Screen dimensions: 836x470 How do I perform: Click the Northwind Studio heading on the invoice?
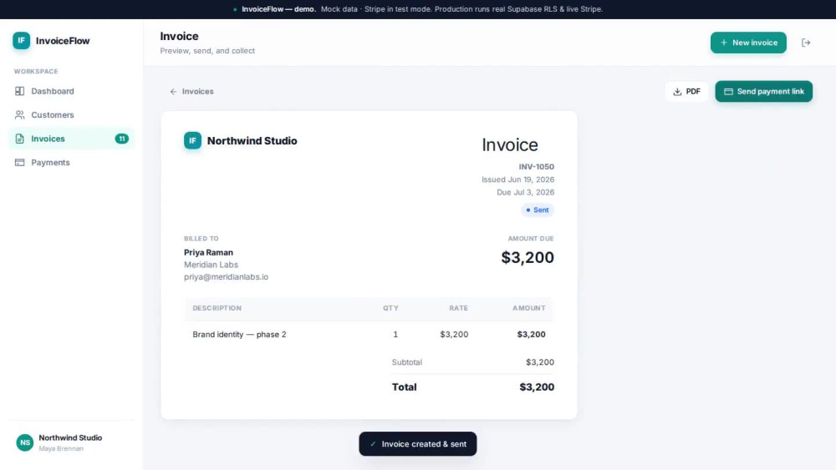click(252, 140)
